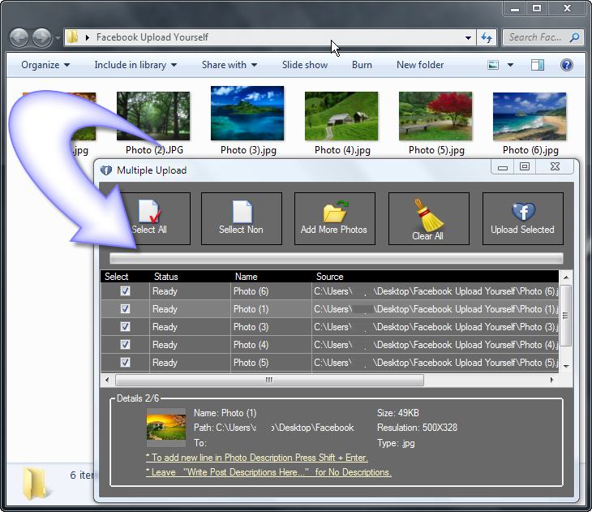
Task: Minimize the Multiple Upload window
Action: click(x=503, y=166)
